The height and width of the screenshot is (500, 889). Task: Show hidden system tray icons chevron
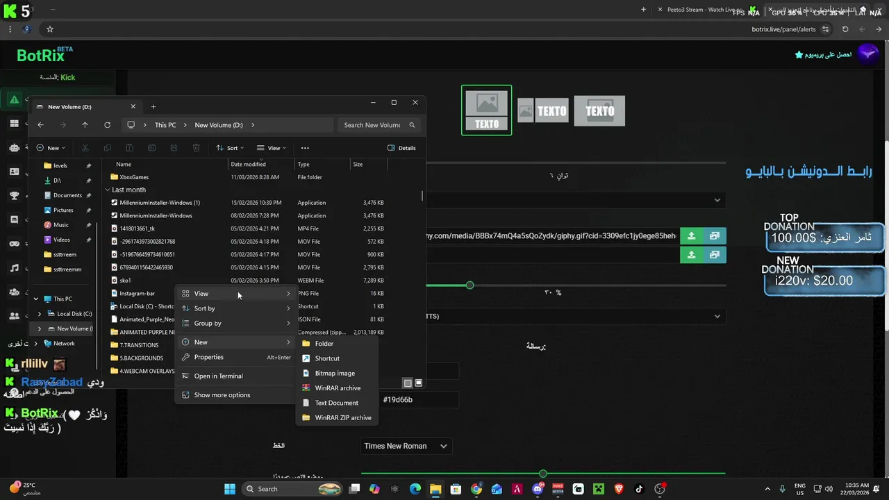[768, 489]
